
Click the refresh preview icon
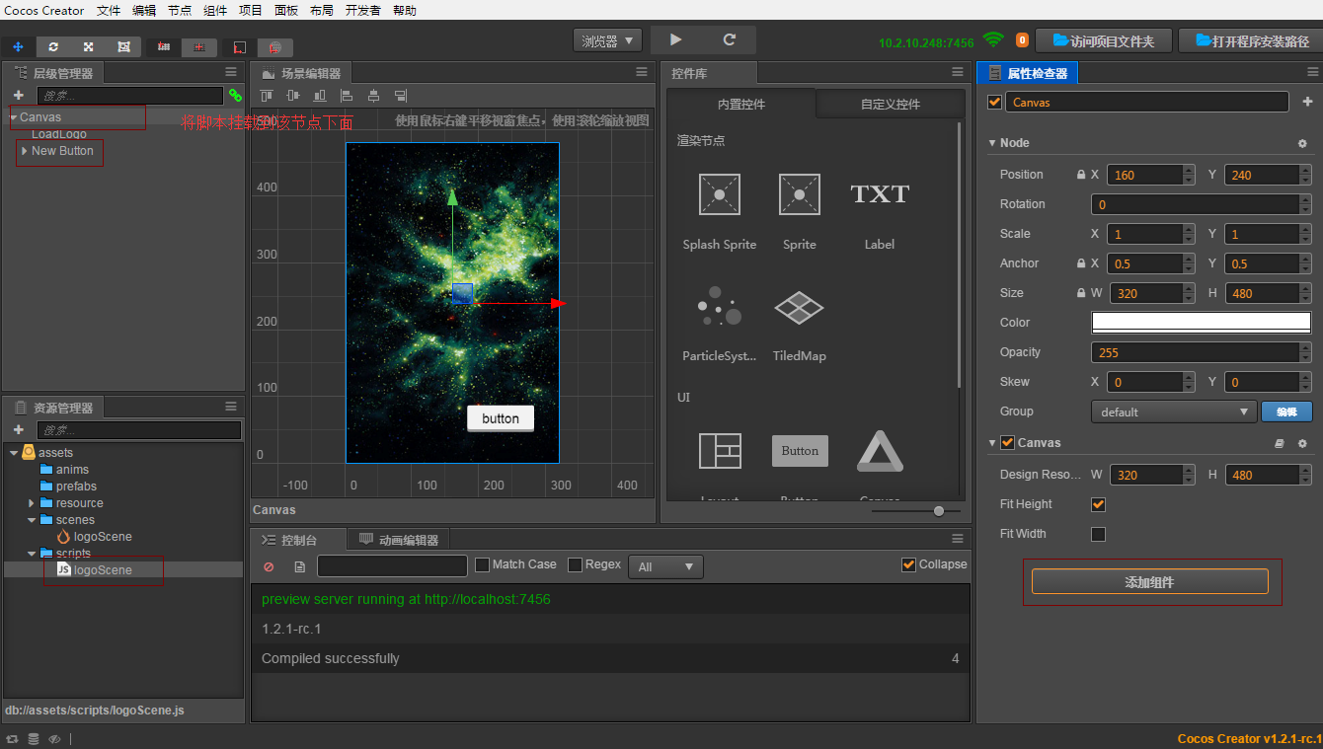[730, 39]
